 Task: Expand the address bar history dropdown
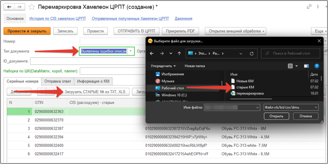[x=241, y=54]
